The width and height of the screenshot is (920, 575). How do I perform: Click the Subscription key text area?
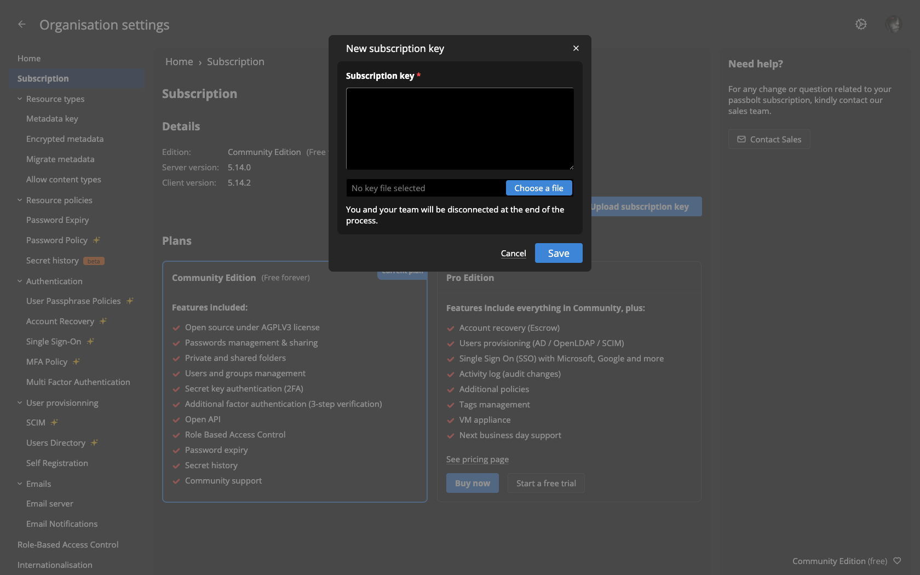coord(460,129)
